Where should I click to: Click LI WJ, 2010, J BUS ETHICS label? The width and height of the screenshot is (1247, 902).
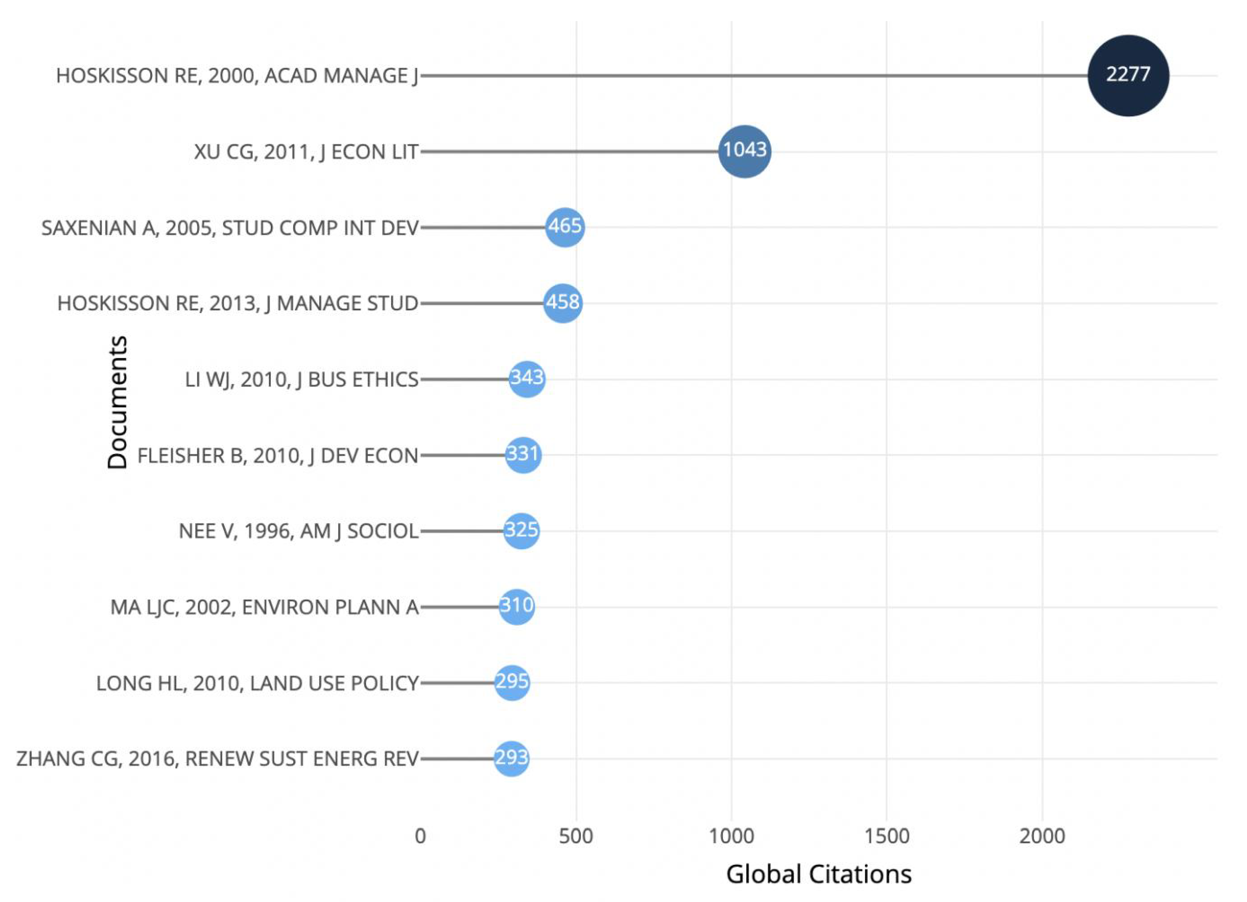coord(302,380)
